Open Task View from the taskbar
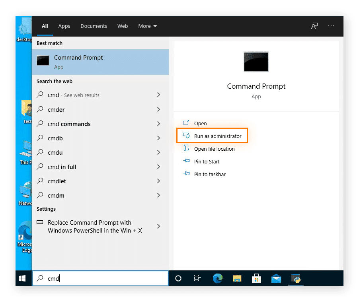Viewport: 359px width, 301px height. (197, 278)
